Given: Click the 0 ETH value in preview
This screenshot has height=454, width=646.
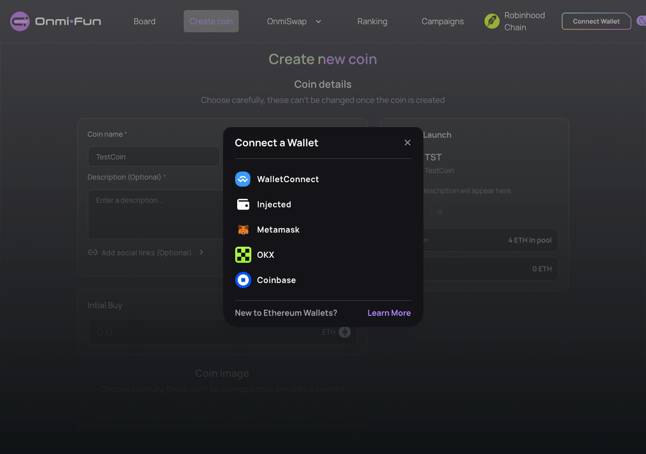Looking at the screenshot, I should click(x=542, y=269).
